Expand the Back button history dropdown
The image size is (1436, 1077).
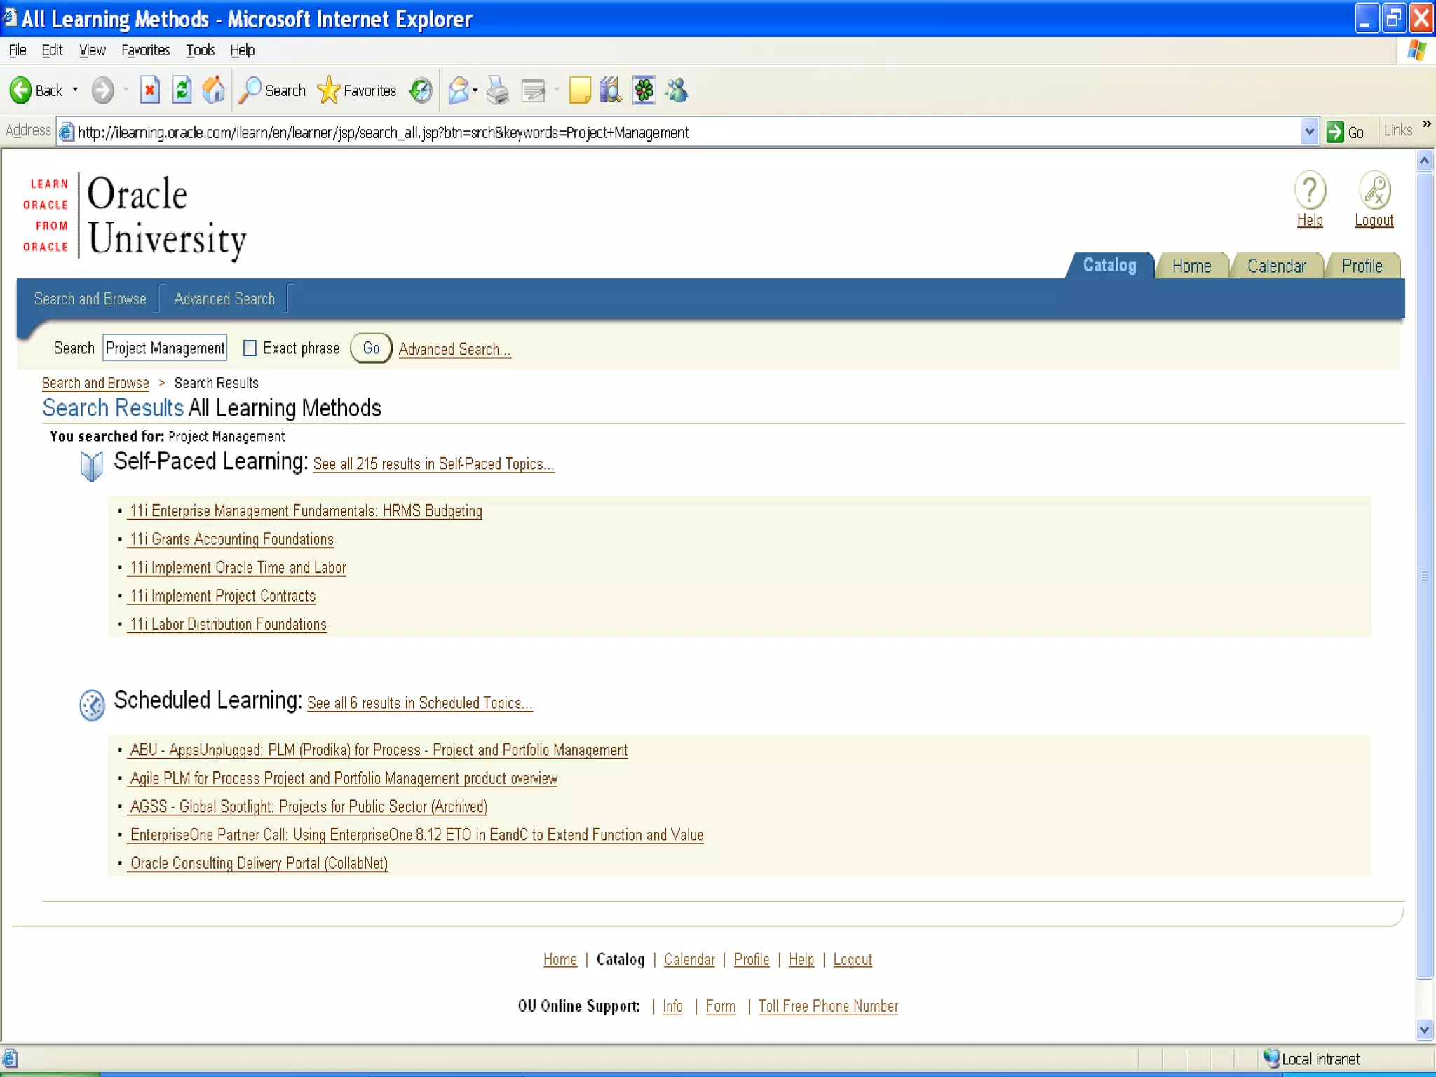click(75, 90)
